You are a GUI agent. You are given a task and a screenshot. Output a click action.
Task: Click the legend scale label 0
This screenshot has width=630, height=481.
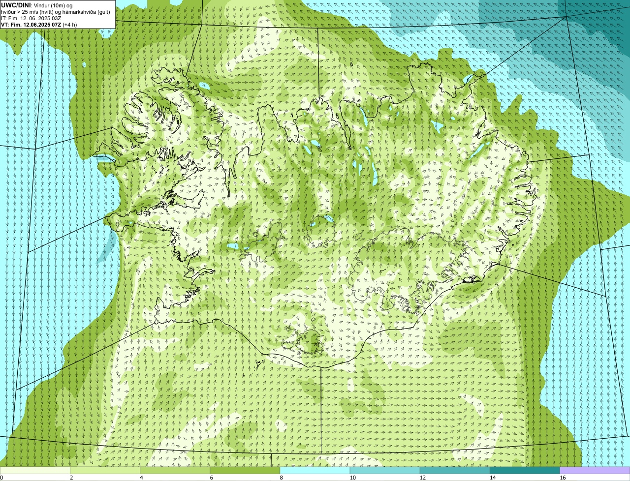pyautogui.click(x=1, y=478)
